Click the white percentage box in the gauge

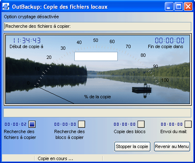click(96, 56)
